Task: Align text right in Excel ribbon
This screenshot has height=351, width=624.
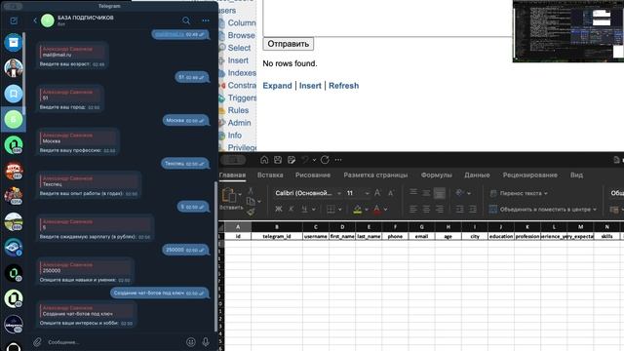Action: point(440,209)
